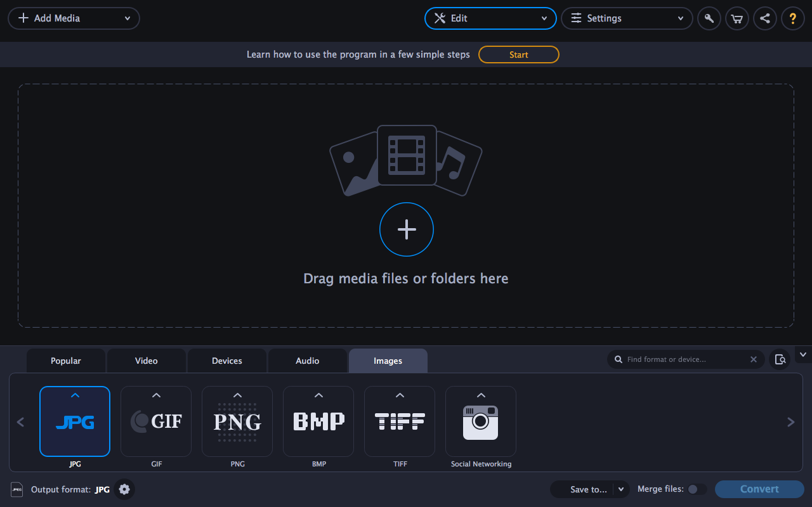
Task: Click the shopping cart icon
Action: [x=737, y=18]
